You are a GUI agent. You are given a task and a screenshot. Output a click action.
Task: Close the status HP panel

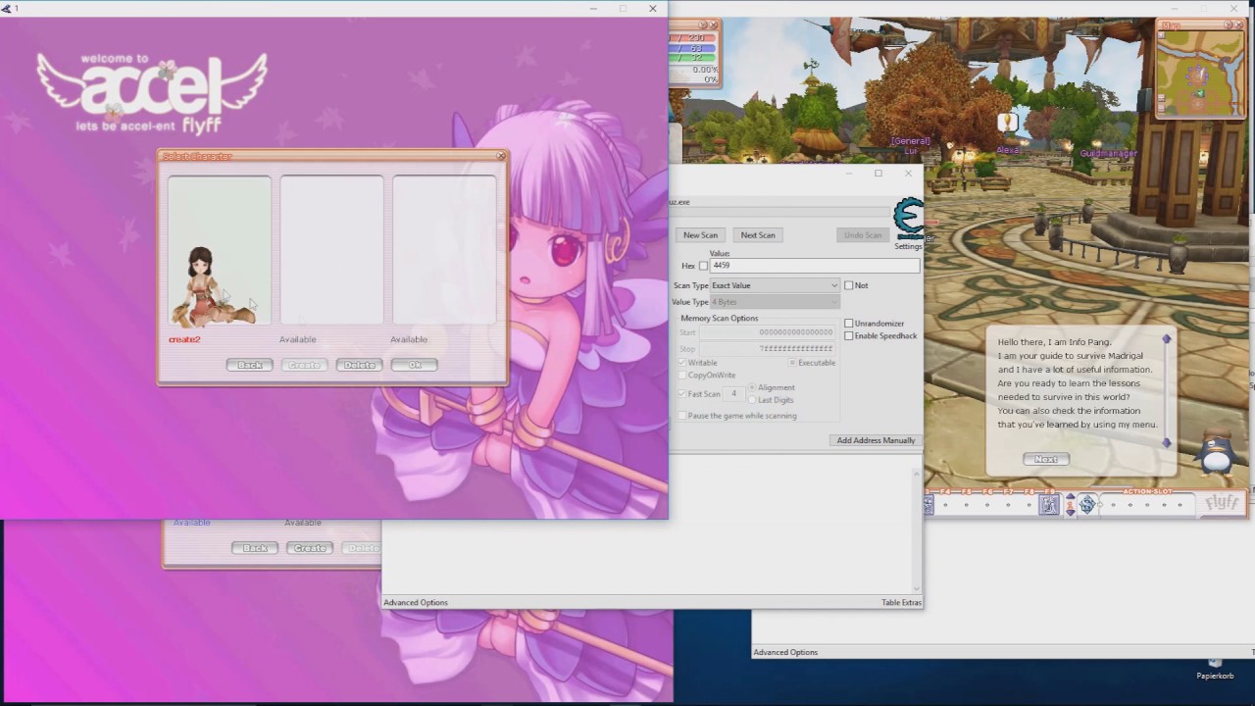(714, 25)
